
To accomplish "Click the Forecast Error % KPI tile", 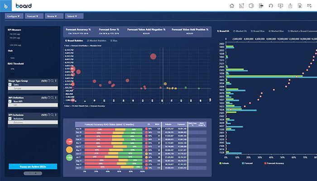I will pos(109,31).
